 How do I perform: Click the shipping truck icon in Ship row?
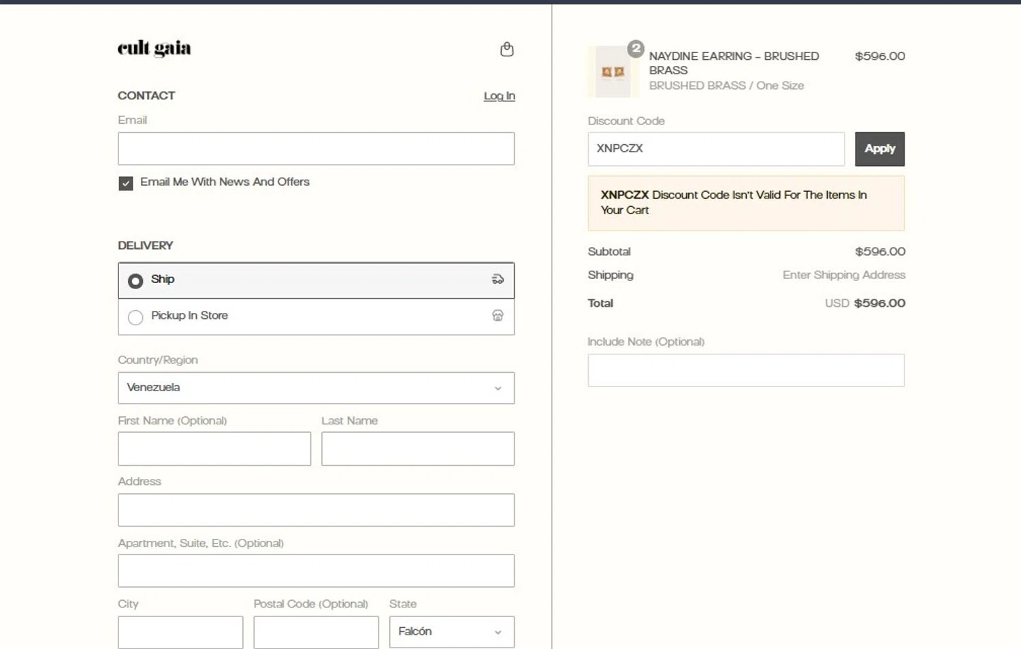coord(498,279)
